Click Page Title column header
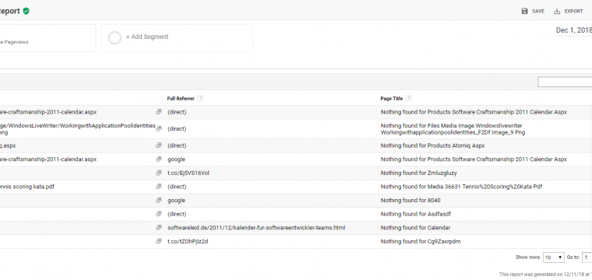The height and width of the screenshot is (280, 592). point(392,98)
